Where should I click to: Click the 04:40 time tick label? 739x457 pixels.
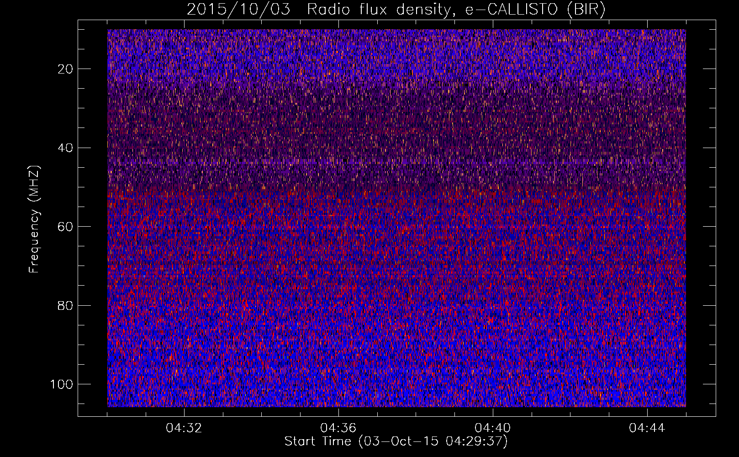[x=493, y=428]
